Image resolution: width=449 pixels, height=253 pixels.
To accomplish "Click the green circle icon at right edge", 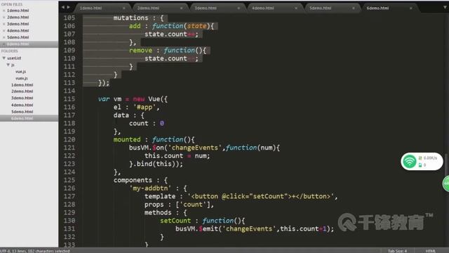I will pos(446,184).
